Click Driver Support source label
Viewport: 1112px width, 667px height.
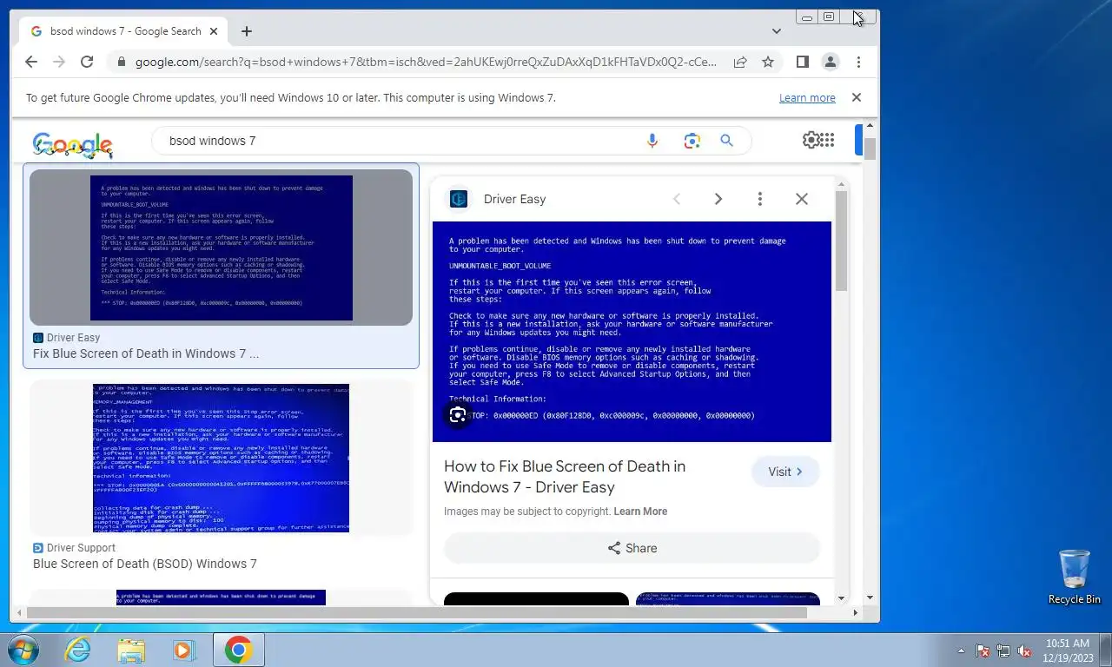tap(81, 548)
